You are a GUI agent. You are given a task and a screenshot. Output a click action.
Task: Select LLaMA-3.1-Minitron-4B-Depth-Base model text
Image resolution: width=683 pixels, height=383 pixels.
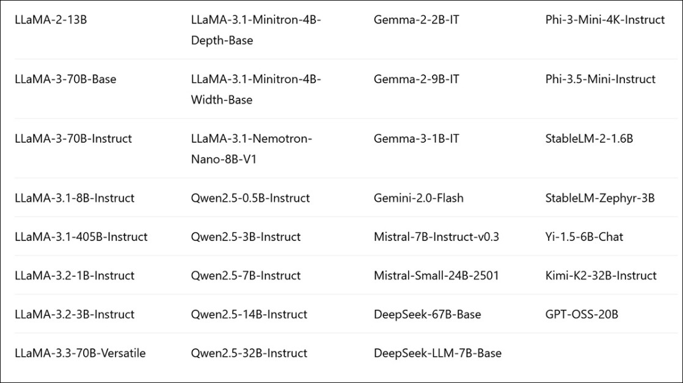tap(256, 30)
